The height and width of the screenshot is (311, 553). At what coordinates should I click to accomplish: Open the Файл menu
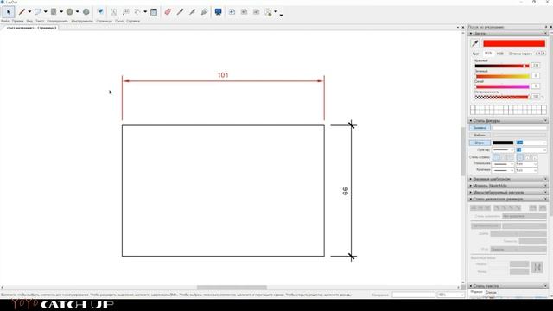5,21
